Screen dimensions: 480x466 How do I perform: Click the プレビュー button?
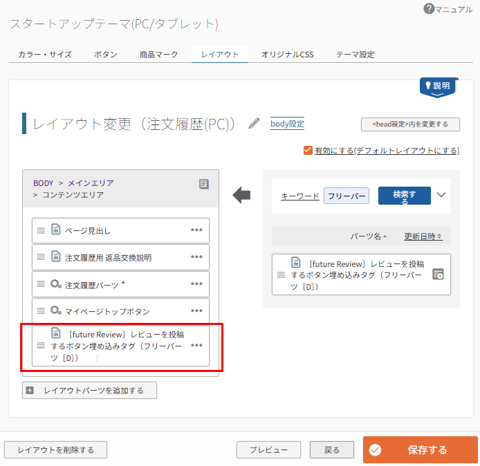(x=268, y=450)
